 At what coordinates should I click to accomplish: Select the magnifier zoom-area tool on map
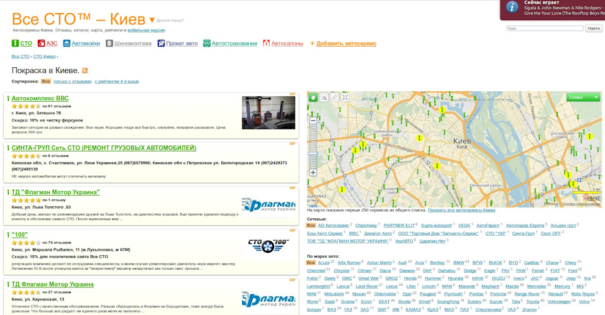(x=324, y=97)
